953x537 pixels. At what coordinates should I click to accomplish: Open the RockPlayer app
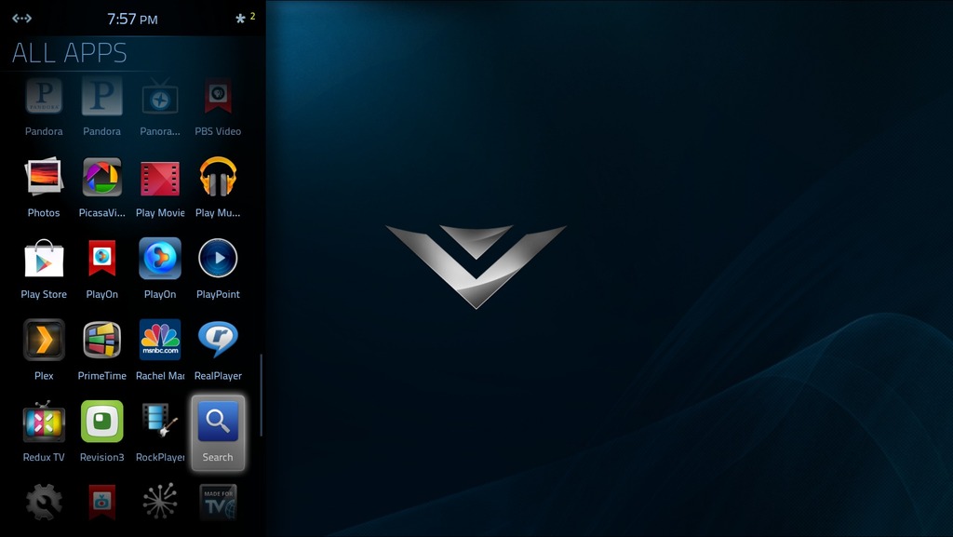[x=160, y=431]
